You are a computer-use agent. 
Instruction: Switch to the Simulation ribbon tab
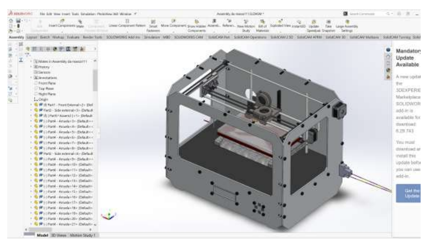coord(152,36)
